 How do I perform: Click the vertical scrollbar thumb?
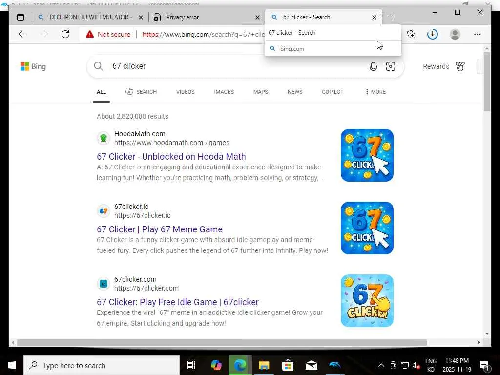487,82
